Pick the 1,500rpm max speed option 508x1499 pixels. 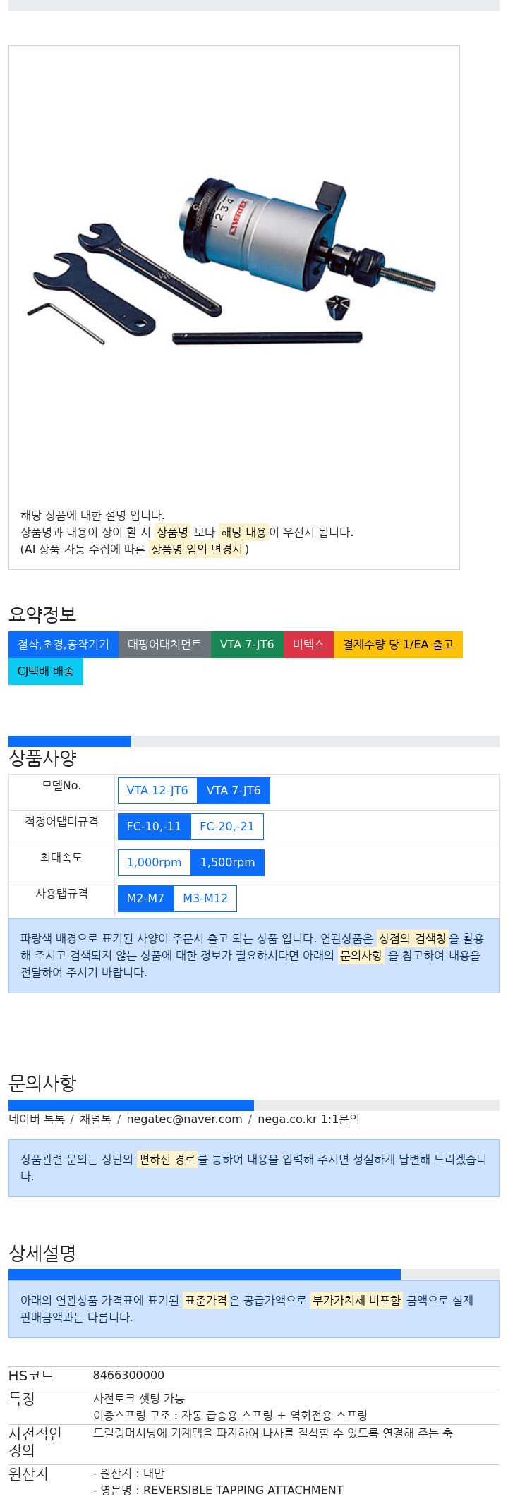pyautogui.click(x=228, y=863)
